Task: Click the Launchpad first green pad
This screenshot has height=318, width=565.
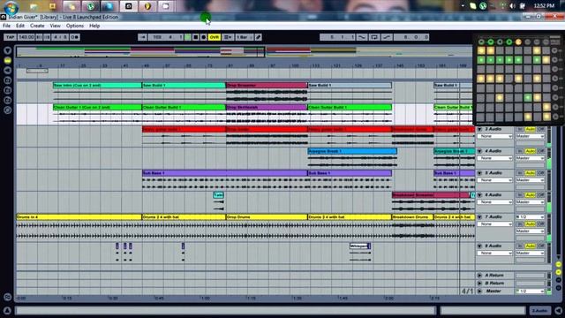Action: click(x=481, y=60)
